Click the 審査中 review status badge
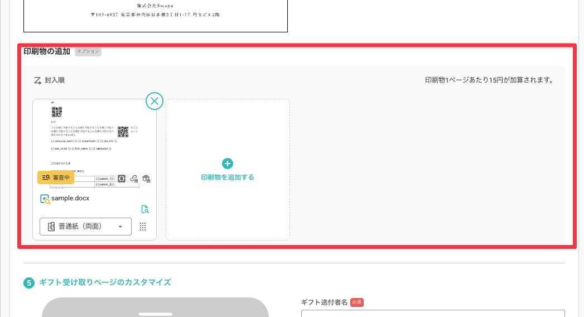Screen dimensions: 584x317 point(56,177)
